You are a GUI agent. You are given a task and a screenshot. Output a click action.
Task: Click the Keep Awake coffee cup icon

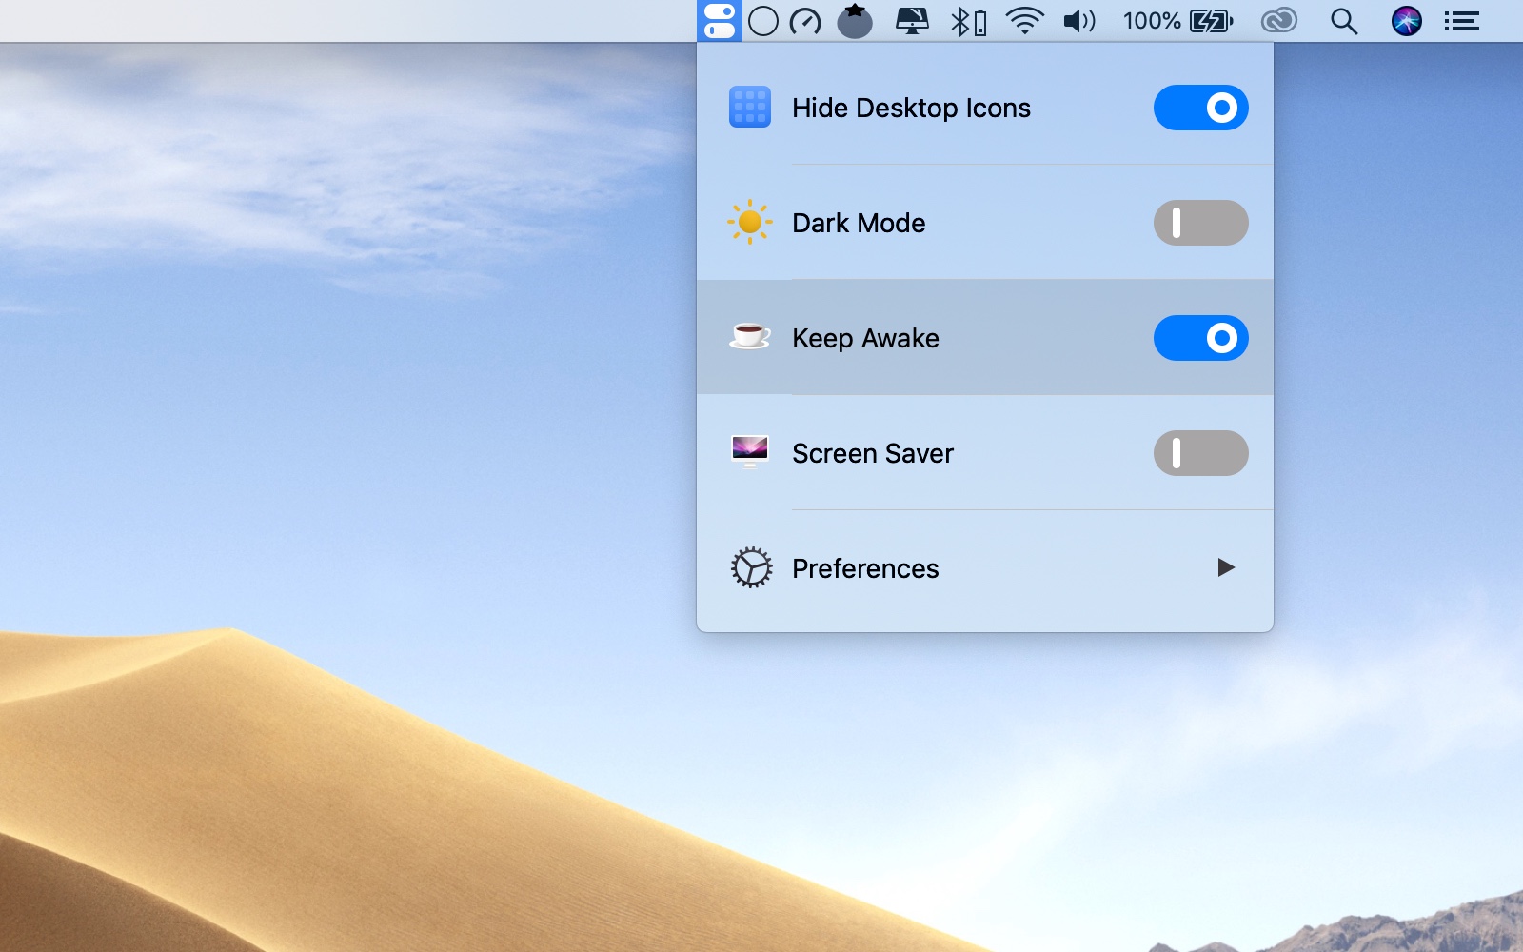coord(749,337)
